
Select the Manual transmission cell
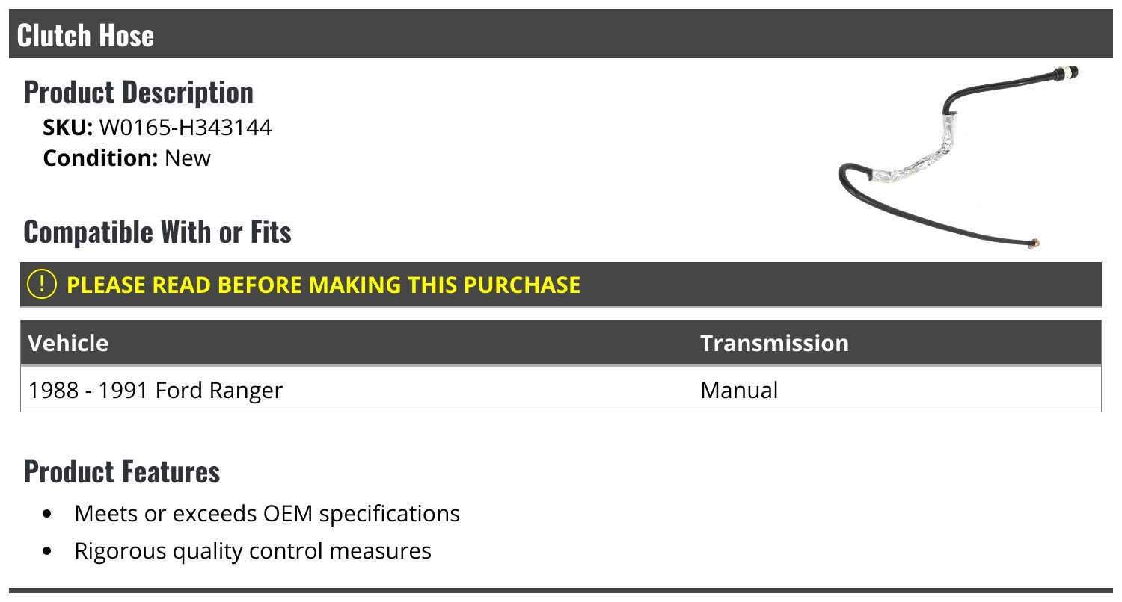pos(739,390)
